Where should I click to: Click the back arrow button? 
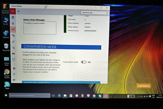point(19,11)
